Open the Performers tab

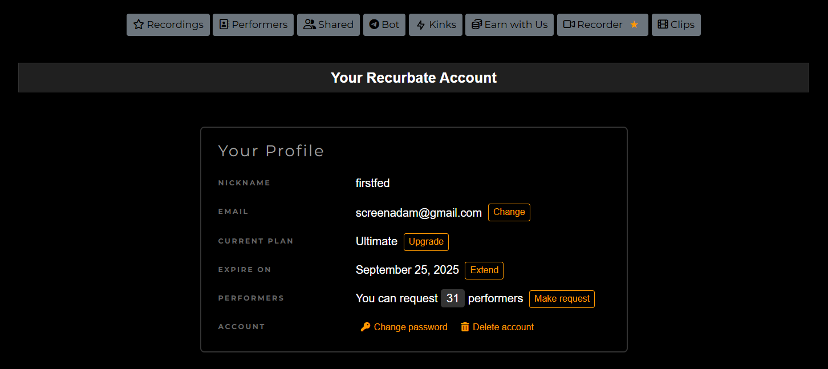point(253,25)
